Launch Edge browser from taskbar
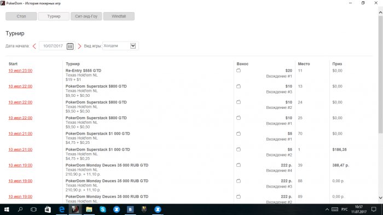 click(x=62, y=210)
